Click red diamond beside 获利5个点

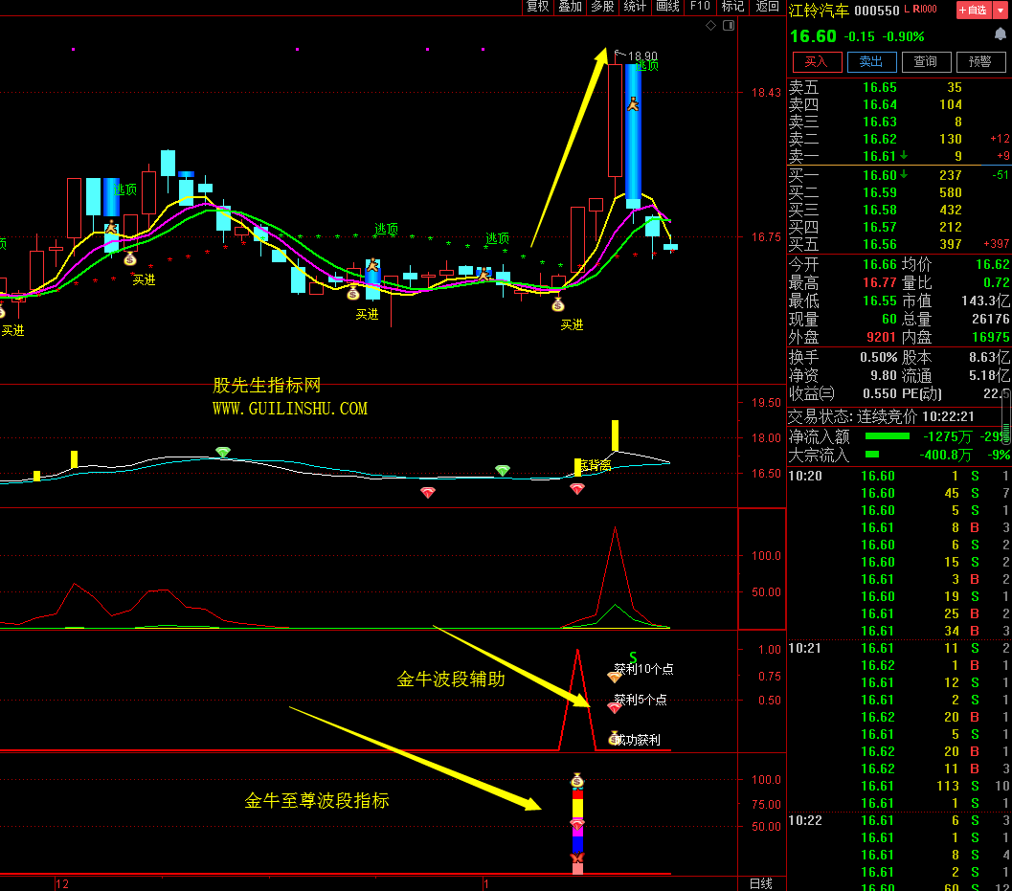click(615, 708)
